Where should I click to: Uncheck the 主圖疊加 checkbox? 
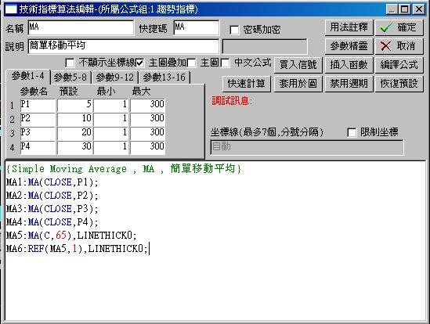(139, 63)
